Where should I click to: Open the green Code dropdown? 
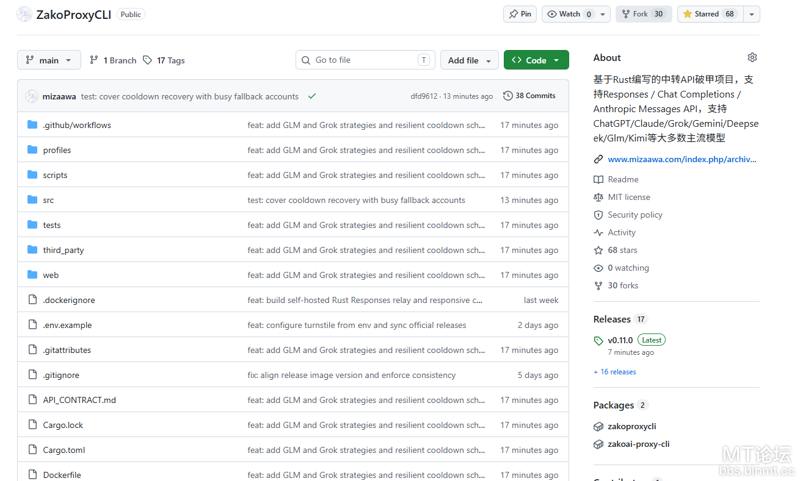coord(536,60)
